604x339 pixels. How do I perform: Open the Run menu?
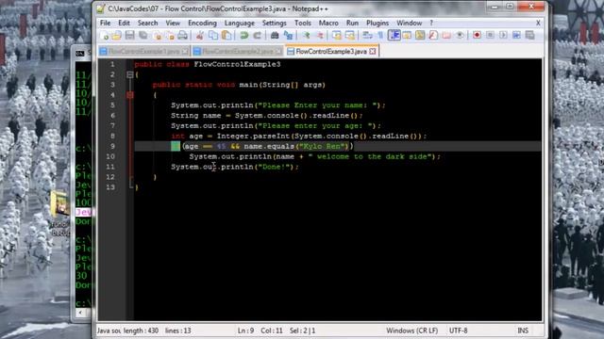352,23
